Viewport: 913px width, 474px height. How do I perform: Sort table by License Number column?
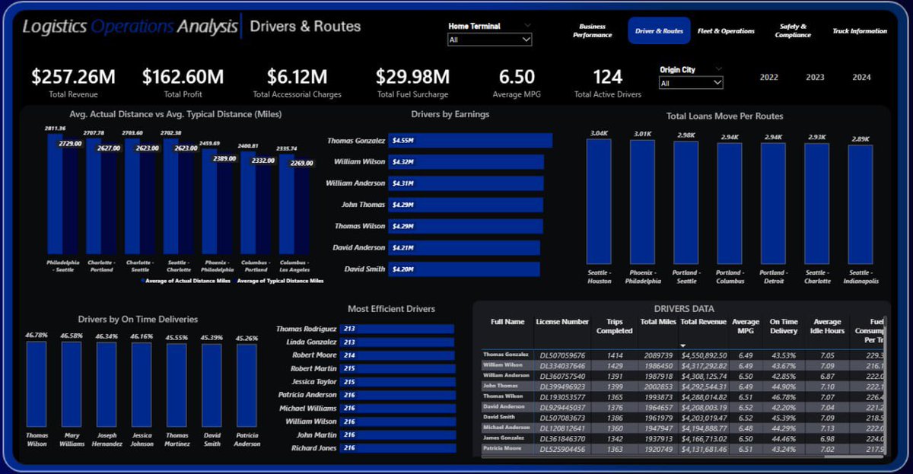562,322
